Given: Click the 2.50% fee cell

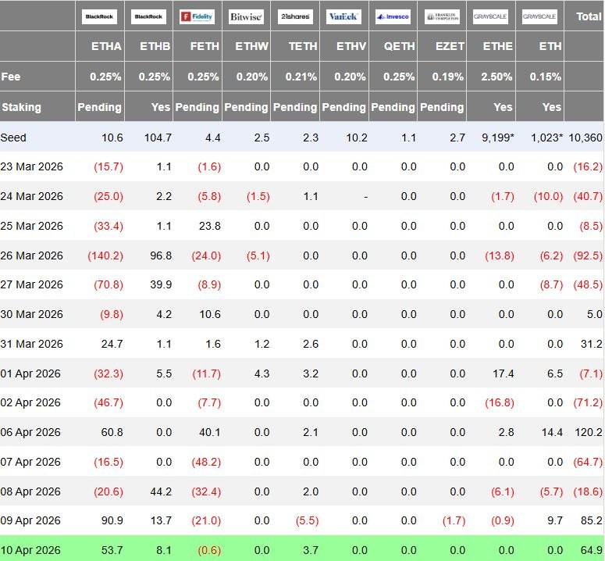Looking at the screenshot, I should pos(497,77).
